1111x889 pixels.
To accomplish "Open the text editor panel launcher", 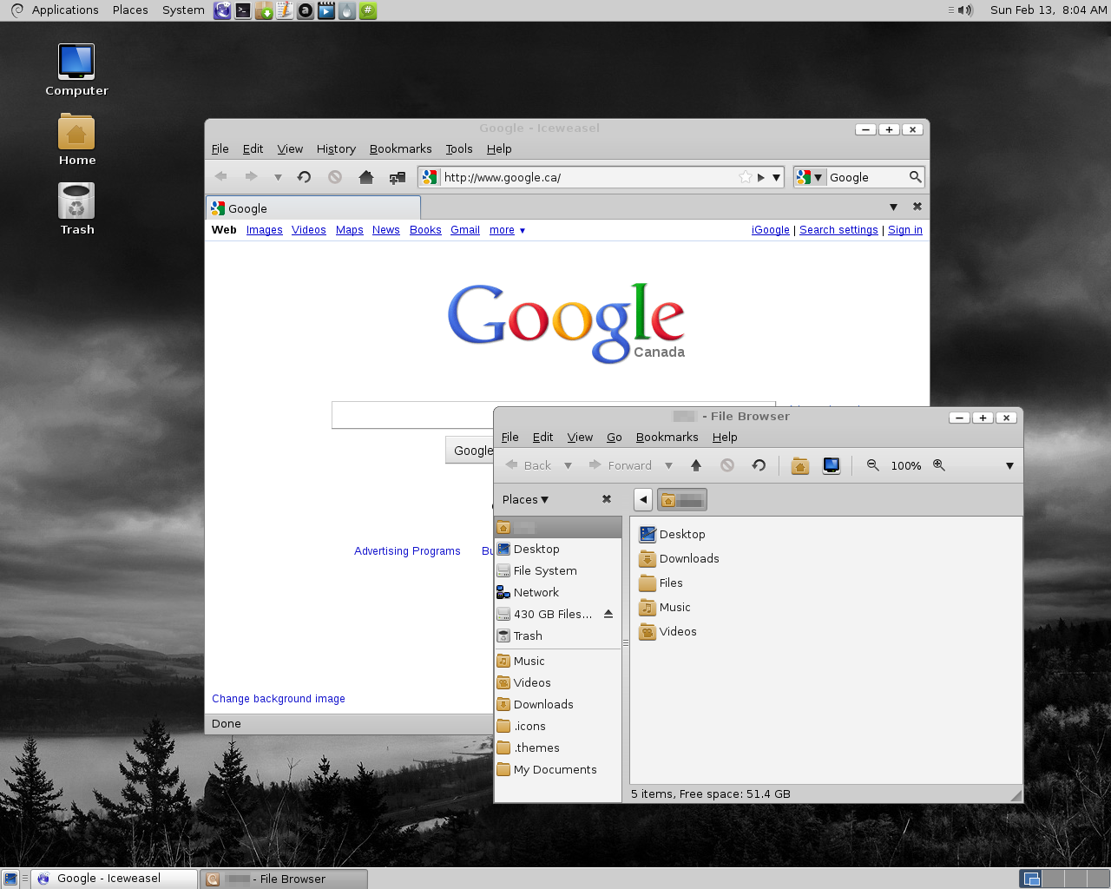I will (x=285, y=10).
